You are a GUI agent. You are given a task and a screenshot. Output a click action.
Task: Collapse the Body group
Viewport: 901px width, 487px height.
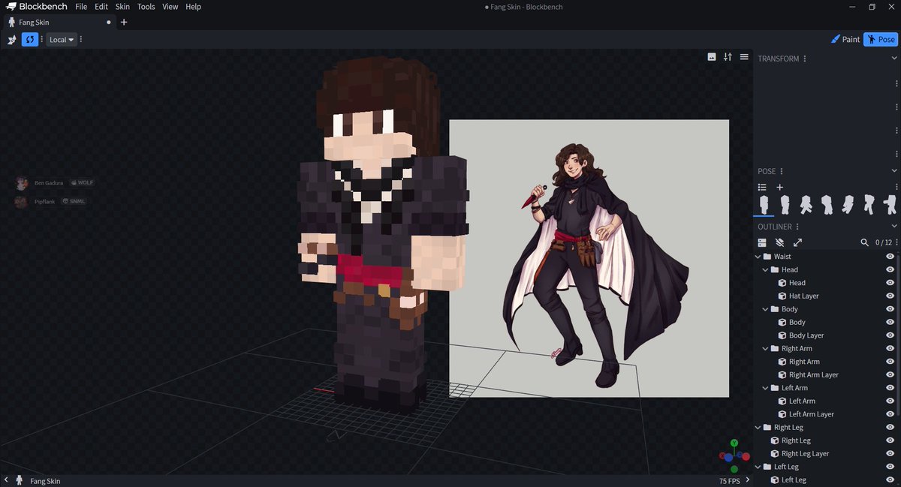(x=765, y=309)
